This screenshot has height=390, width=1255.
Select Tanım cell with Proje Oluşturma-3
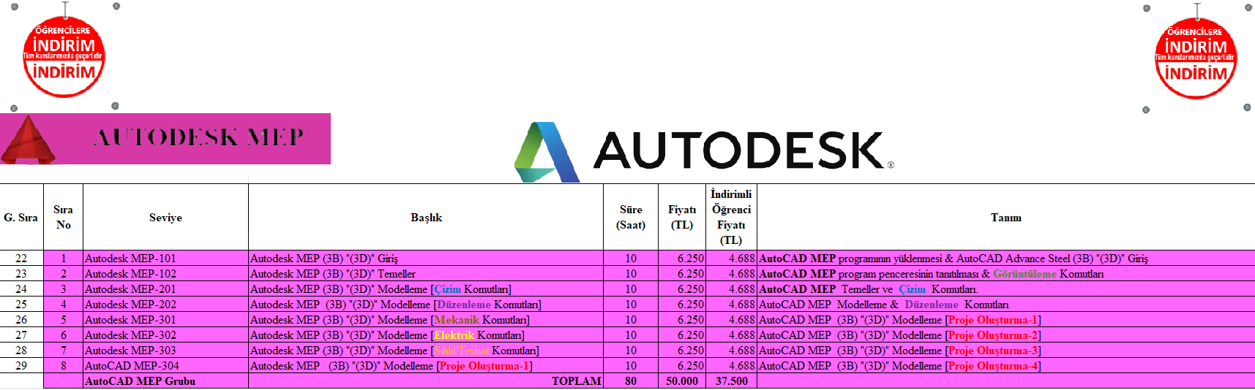1006,351
